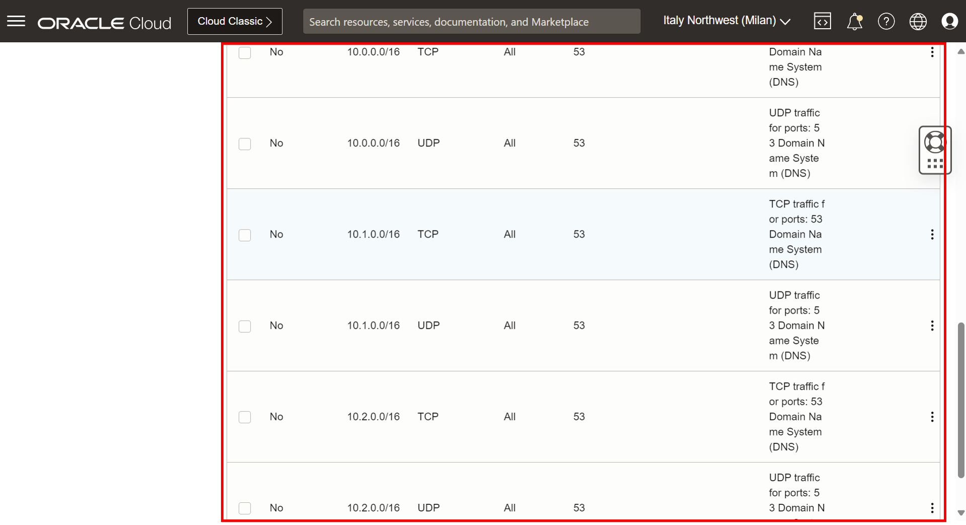Click description of the 10.2.0.0/16 TCP rule

796,416
